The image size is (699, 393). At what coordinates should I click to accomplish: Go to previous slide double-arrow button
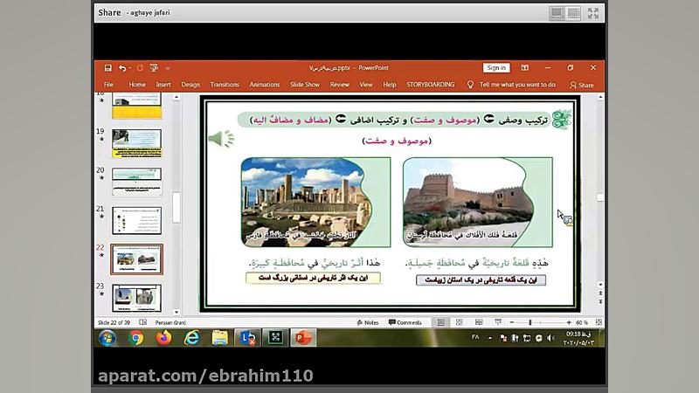[x=600, y=293]
